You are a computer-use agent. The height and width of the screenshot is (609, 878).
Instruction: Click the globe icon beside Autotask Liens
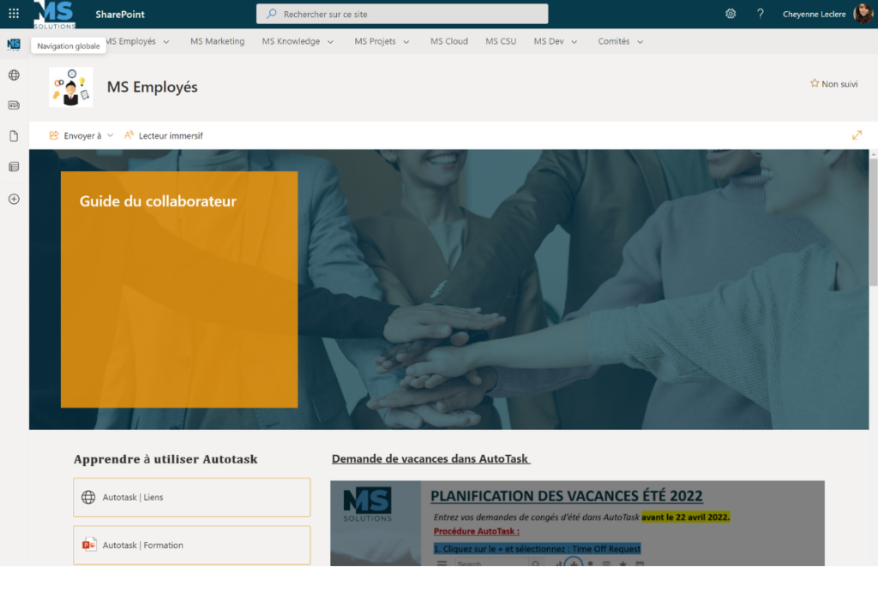tap(88, 497)
